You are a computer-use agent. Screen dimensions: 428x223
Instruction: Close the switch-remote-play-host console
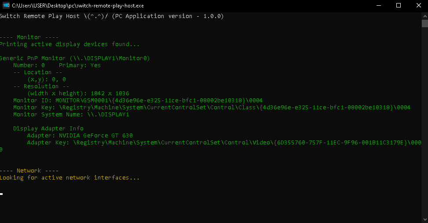pyautogui.click(x=418, y=5)
